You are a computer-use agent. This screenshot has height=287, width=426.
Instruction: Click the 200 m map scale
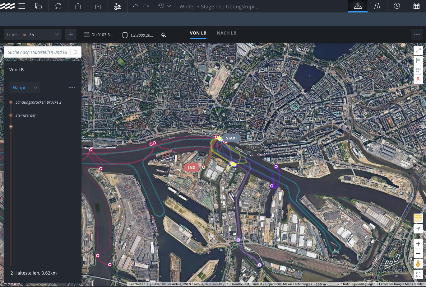[327, 284]
